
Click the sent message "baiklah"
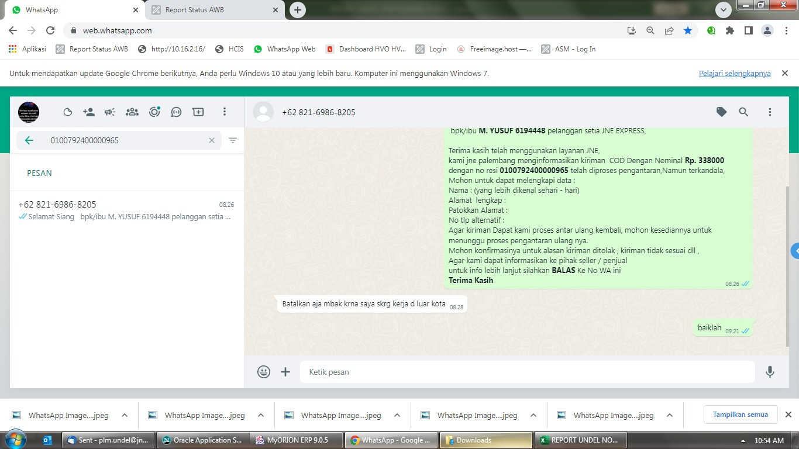724,328
